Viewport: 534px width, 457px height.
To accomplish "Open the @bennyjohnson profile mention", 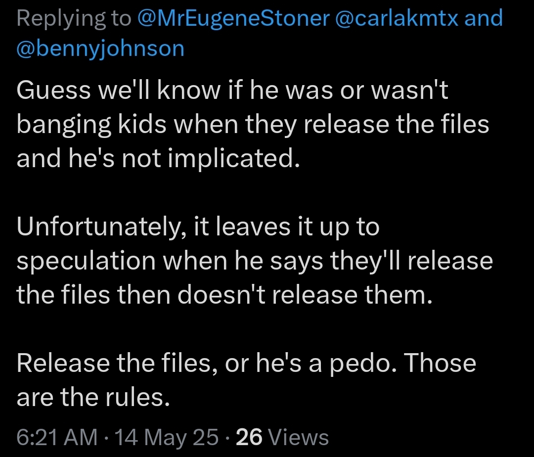I will coord(100,48).
